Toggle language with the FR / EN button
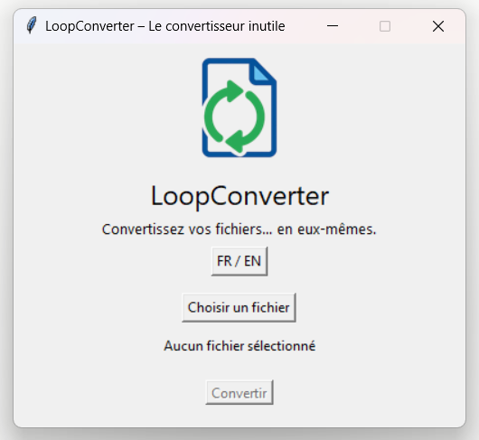The height and width of the screenshot is (440, 479). pos(239,261)
